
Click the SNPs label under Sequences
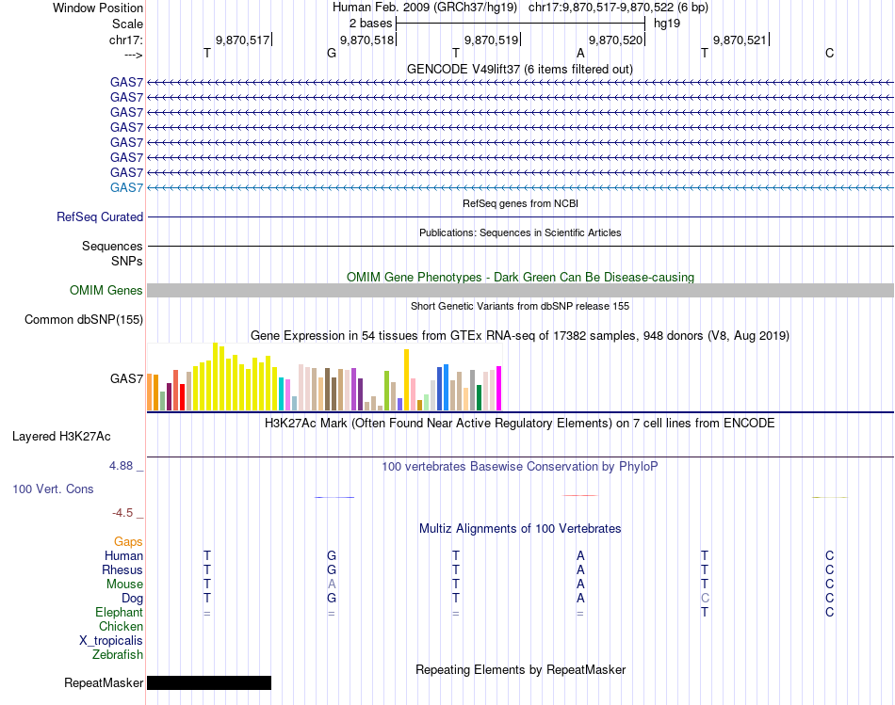(x=127, y=262)
